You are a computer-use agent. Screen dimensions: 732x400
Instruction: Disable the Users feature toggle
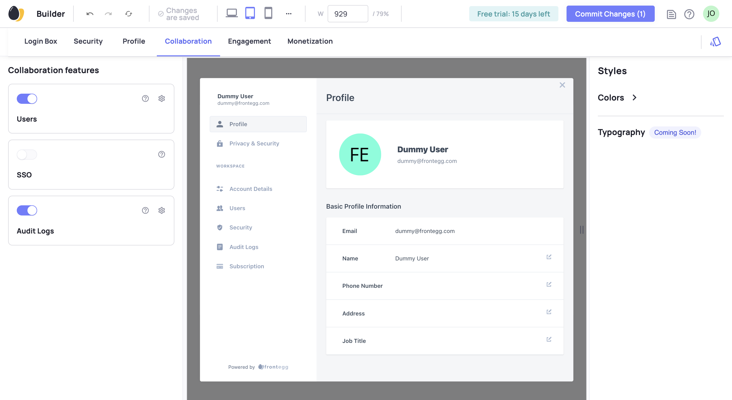[27, 99]
